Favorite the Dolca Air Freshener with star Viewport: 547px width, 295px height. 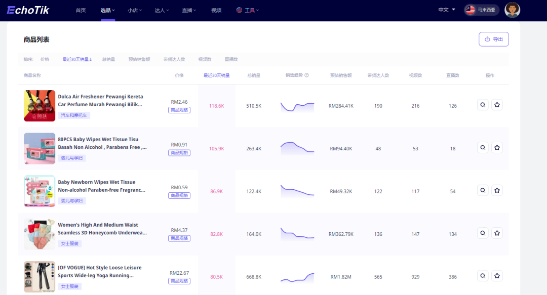[497, 105]
